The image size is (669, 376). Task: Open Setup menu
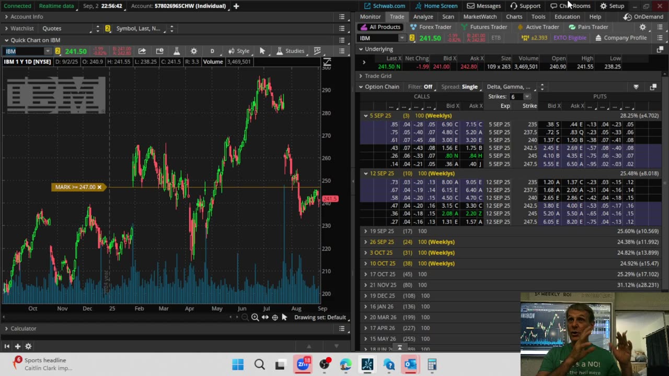click(612, 6)
